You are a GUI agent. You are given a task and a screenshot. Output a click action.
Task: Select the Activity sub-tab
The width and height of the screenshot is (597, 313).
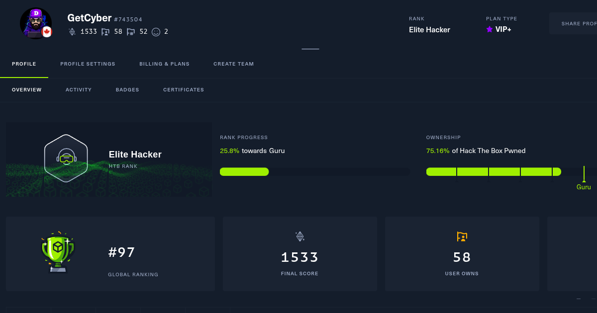point(79,90)
